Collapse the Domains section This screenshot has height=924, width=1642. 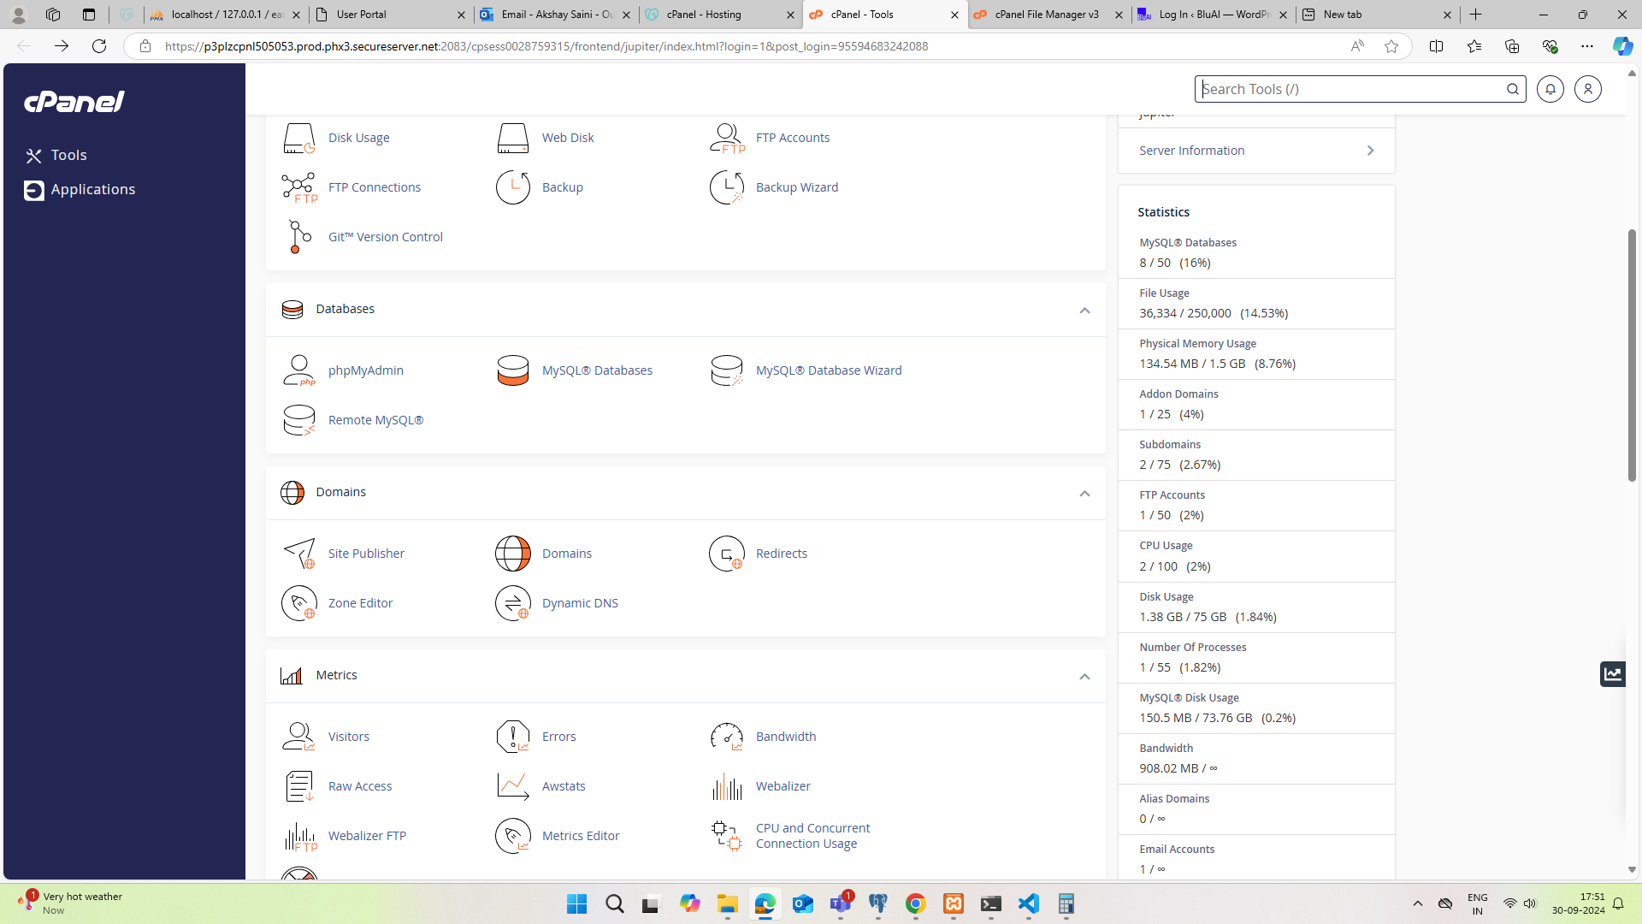coord(1084,494)
